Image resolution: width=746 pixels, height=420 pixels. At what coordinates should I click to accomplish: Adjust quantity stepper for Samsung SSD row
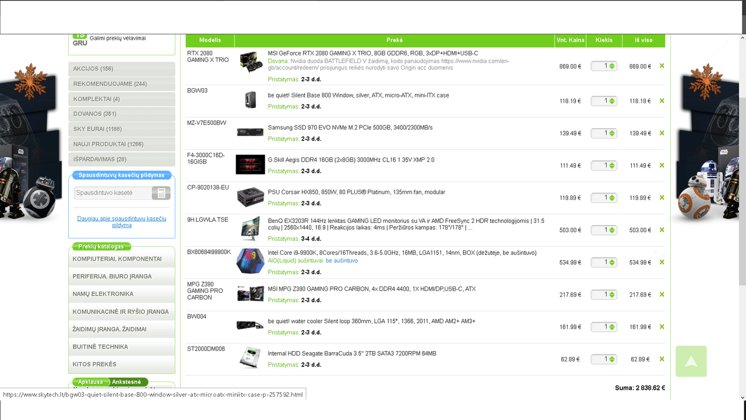pos(612,134)
